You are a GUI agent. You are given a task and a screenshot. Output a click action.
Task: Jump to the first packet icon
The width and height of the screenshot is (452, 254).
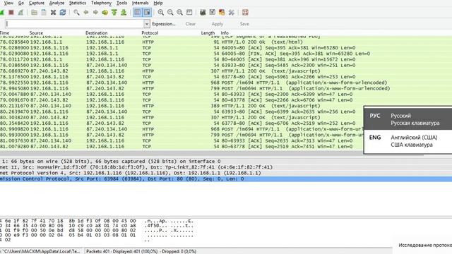114,13
